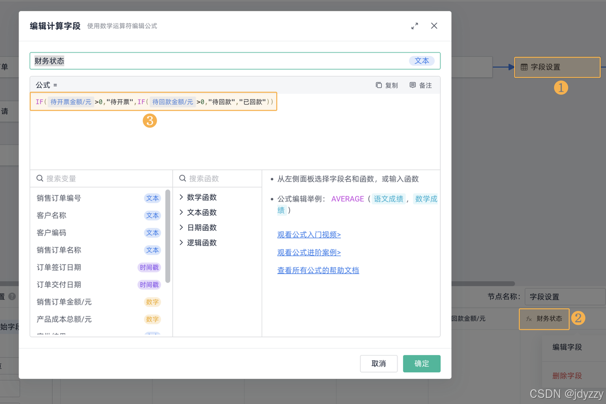Image resolution: width=606 pixels, height=404 pixels.
Task: Click the 复制 copy formula button
Action: (x=387, y=85)
